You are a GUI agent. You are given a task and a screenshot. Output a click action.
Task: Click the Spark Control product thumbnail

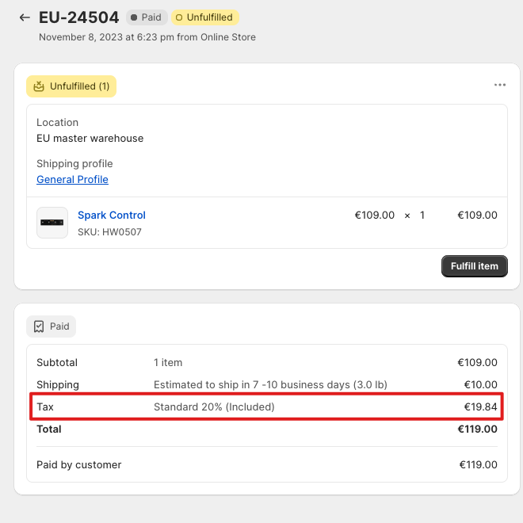point(52,223)
